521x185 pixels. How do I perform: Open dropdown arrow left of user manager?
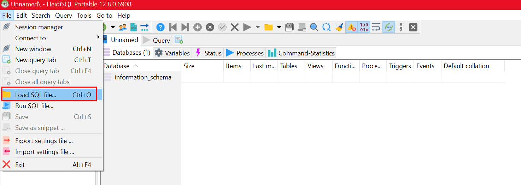coord(113,27)
